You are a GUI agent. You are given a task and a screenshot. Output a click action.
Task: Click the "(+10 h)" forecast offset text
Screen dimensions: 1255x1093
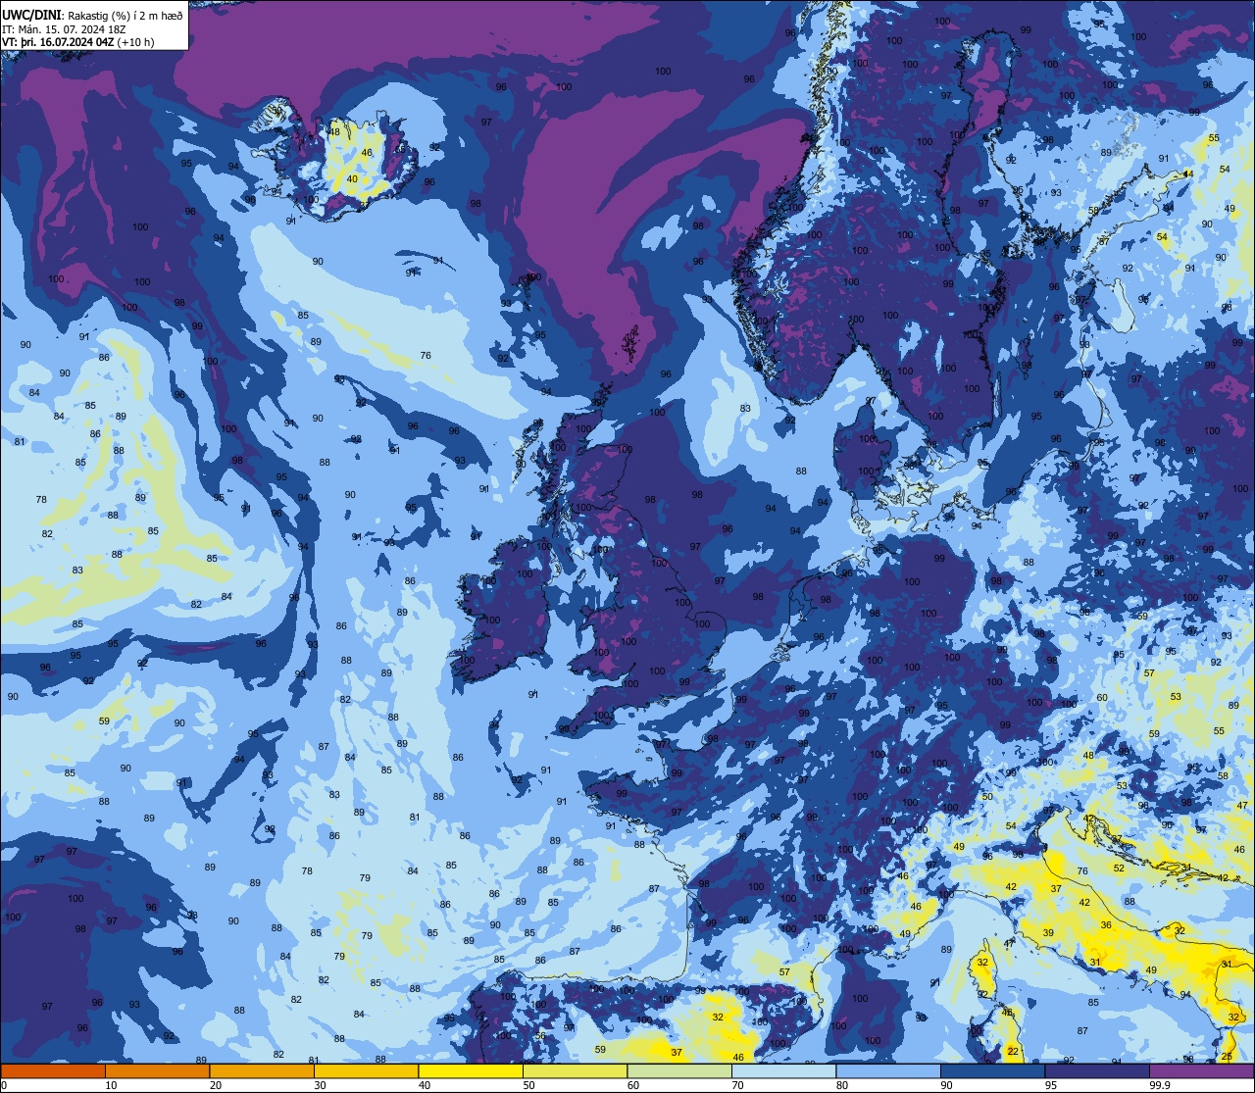(x=137, y=42)
